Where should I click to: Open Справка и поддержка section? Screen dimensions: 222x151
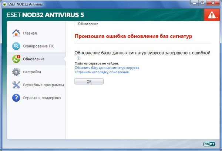click(42, 98)
